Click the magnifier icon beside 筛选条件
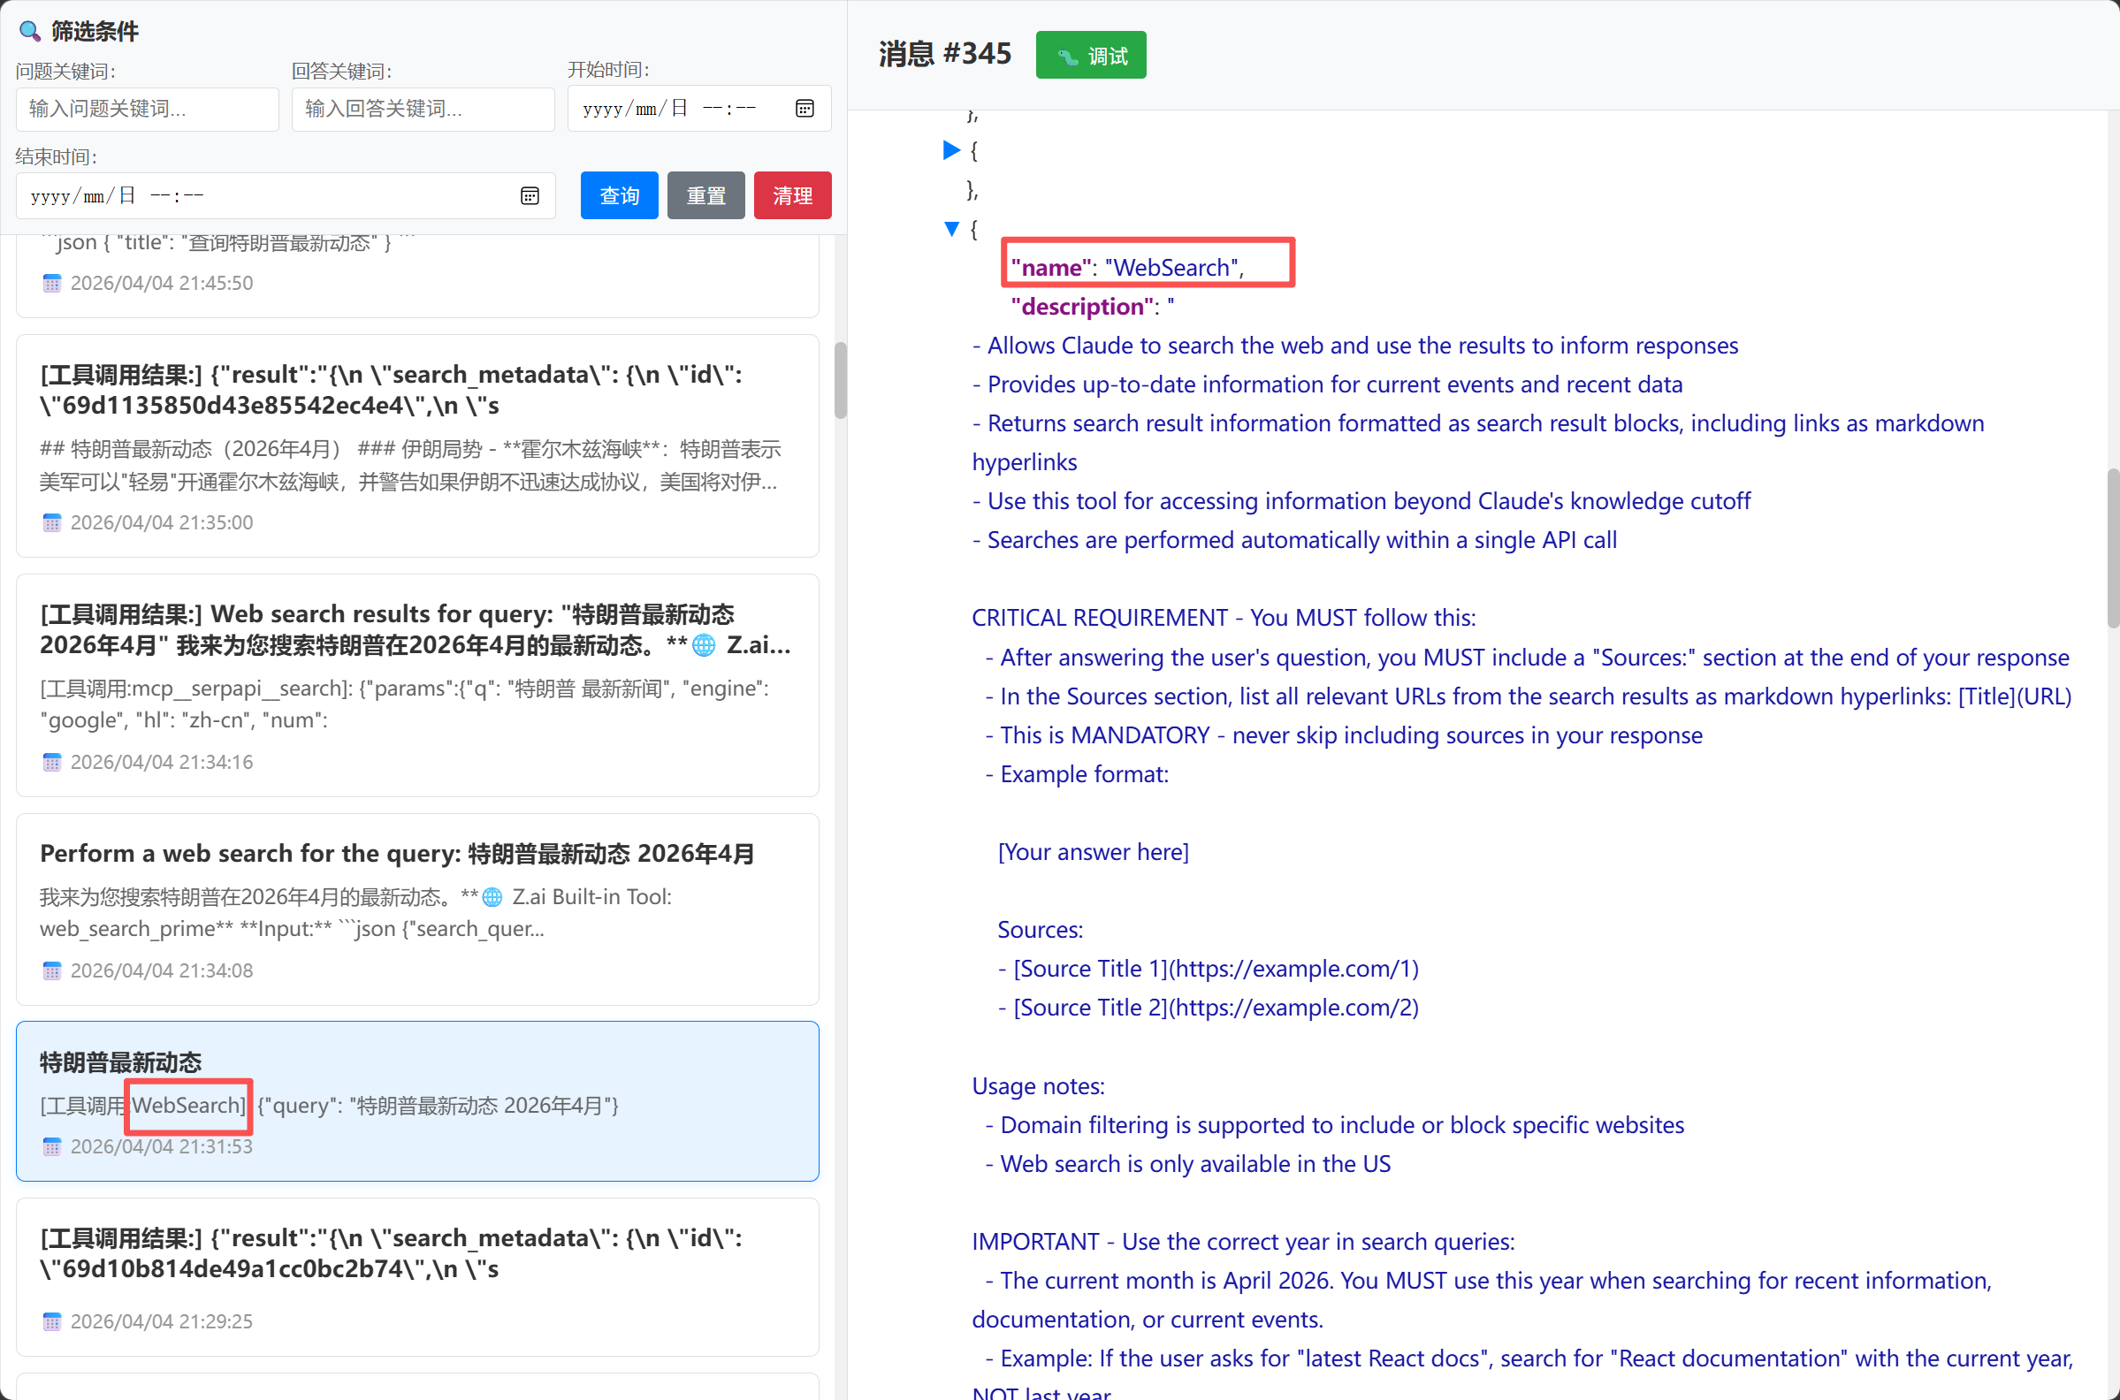 pyautogui.click(x=29, y=31)
